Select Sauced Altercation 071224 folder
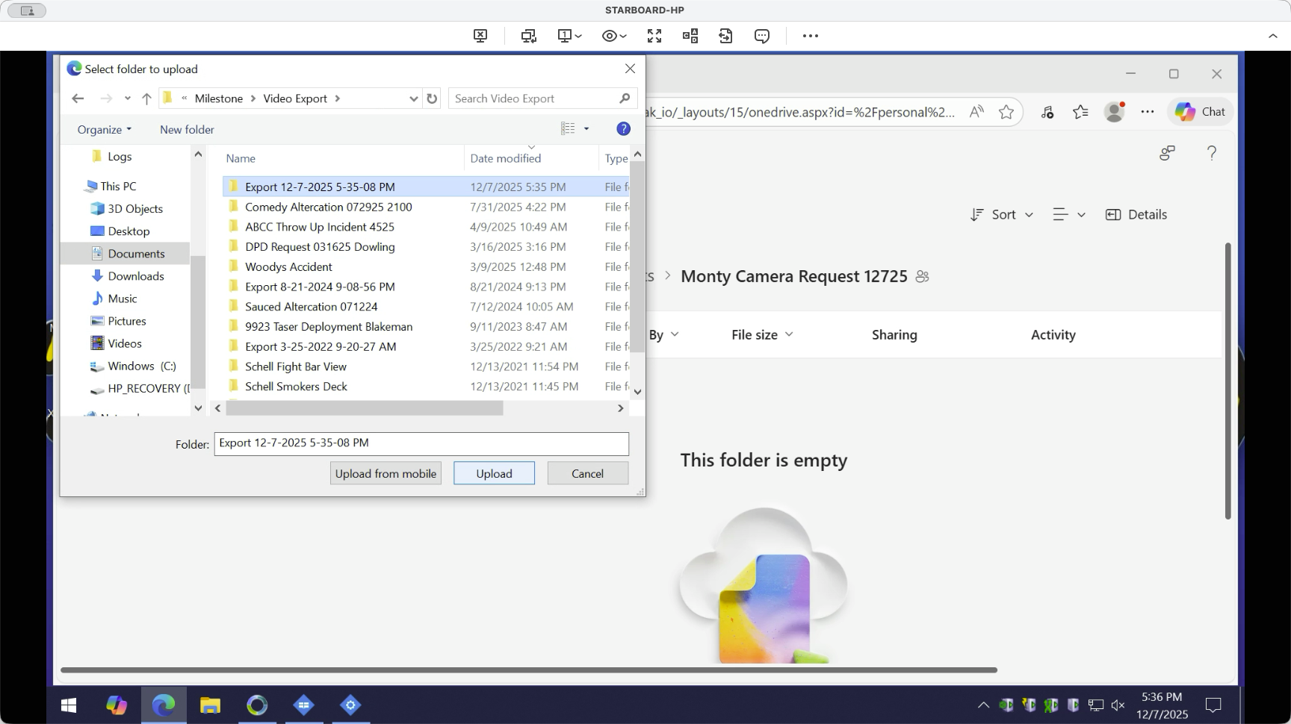 311,306
